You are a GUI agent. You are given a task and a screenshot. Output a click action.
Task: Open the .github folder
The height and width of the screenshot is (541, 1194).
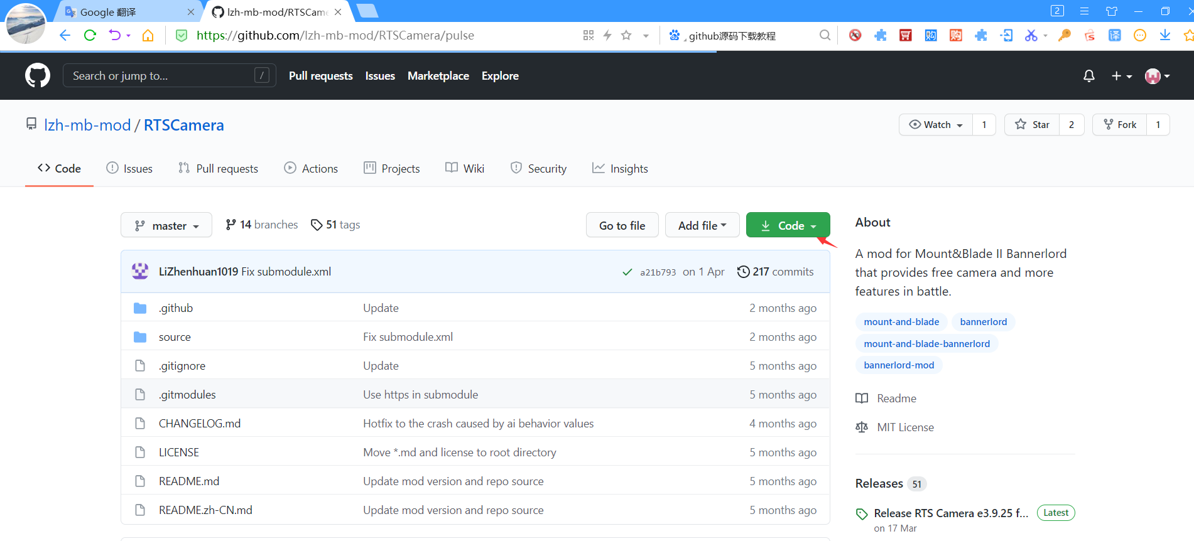(x=176, y=308)
